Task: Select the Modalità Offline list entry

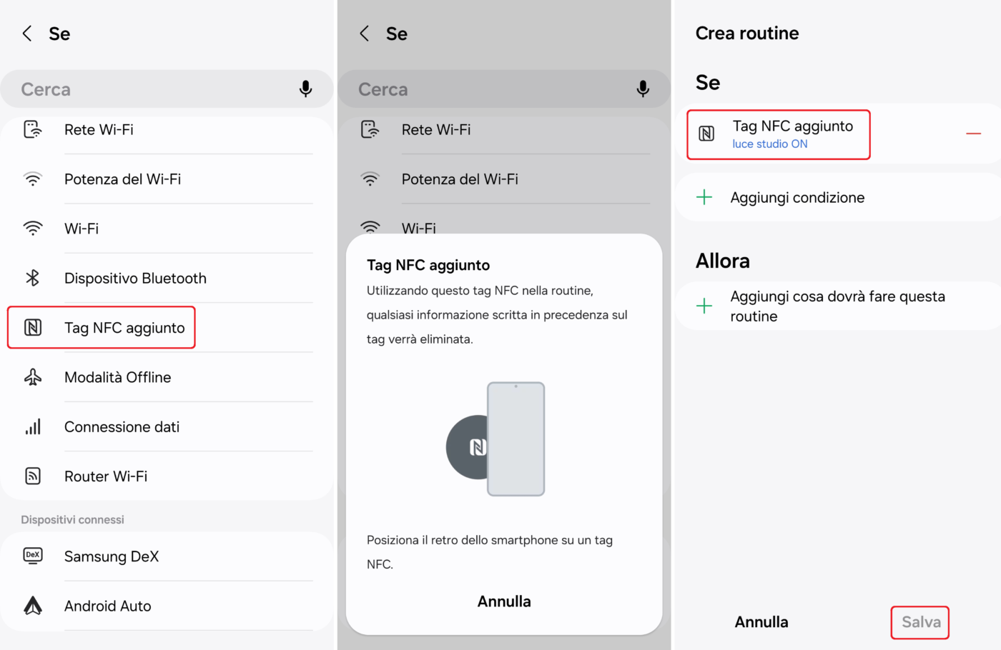Action: 118,377
